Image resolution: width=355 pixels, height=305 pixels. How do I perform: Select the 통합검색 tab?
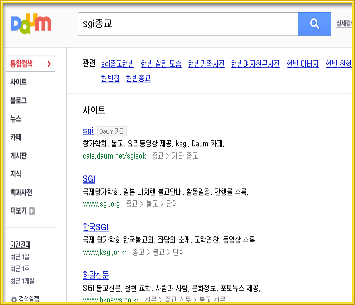point(30,64)
